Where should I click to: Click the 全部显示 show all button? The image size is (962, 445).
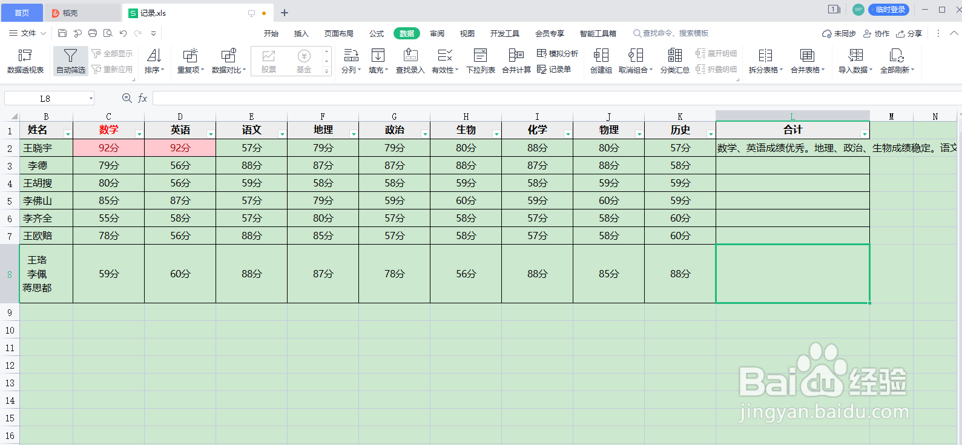pyautogui.click(x=112, y=54)
